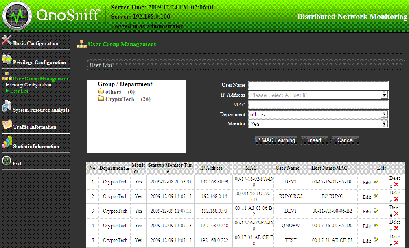The image size is (409, 248).
Task: Click the 2009-12-08 20:53:31 time cell
Action: (171, 182)
